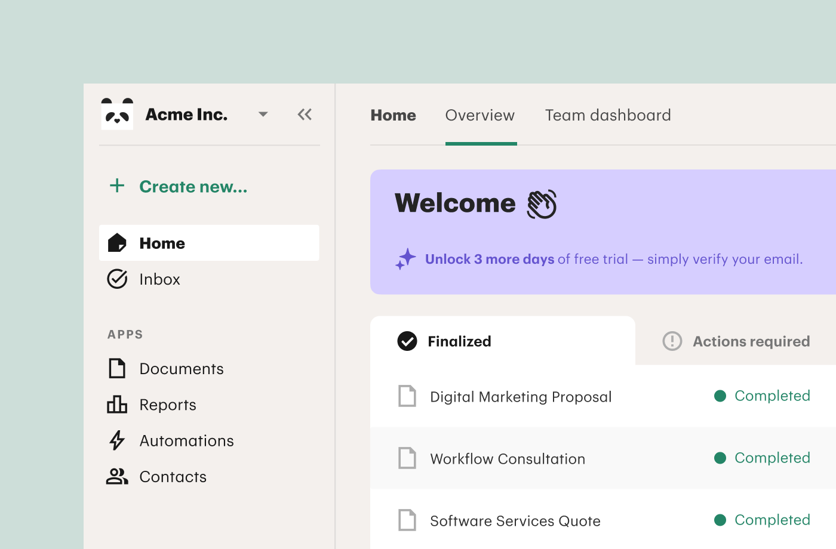Click Completed status of Workflow Consultation
This screenshot has height=549, width=836.
click(x=772, y=458)
